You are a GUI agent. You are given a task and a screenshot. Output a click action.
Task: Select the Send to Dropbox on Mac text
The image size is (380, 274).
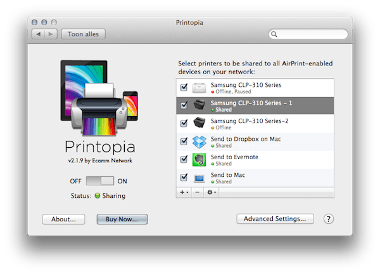[x=246, y=139]
